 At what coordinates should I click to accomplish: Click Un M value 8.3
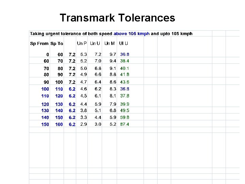(x=113, y=89)
